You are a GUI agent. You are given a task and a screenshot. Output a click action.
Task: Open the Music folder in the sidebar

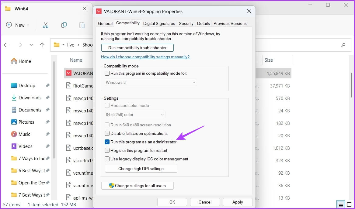pyautogui.click(x=21, y=134)
